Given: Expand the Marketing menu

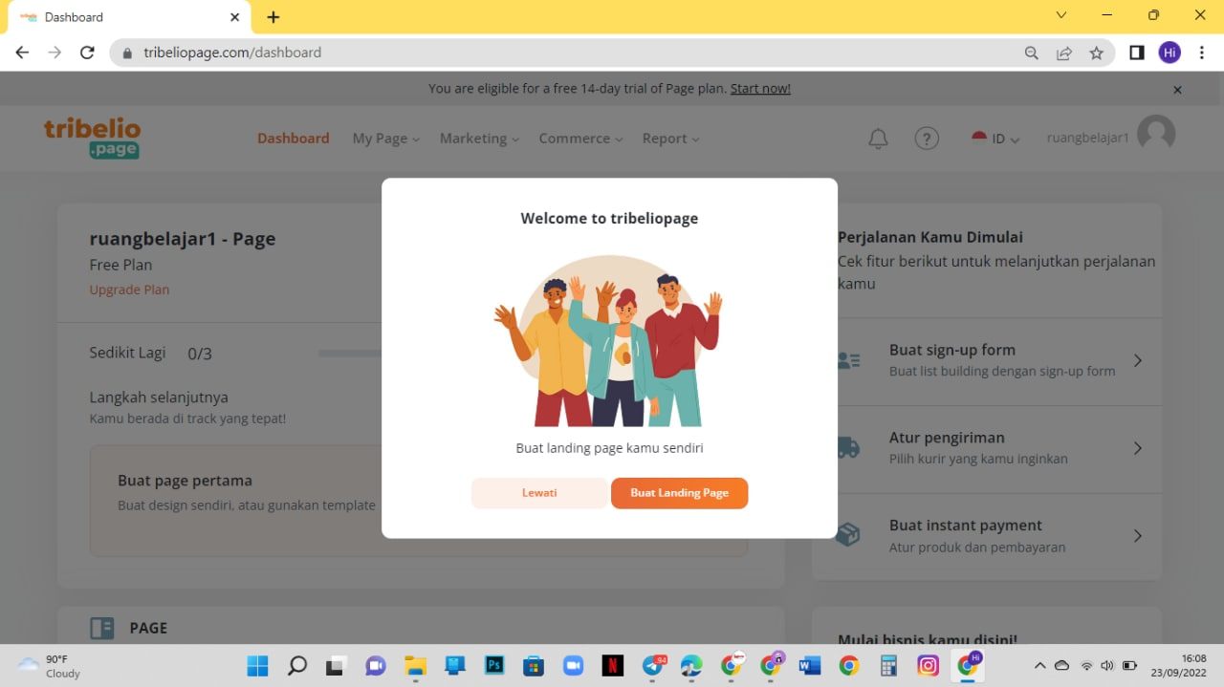Looking at the screenshot, I should pyautogui.click(x=480, y=139).
